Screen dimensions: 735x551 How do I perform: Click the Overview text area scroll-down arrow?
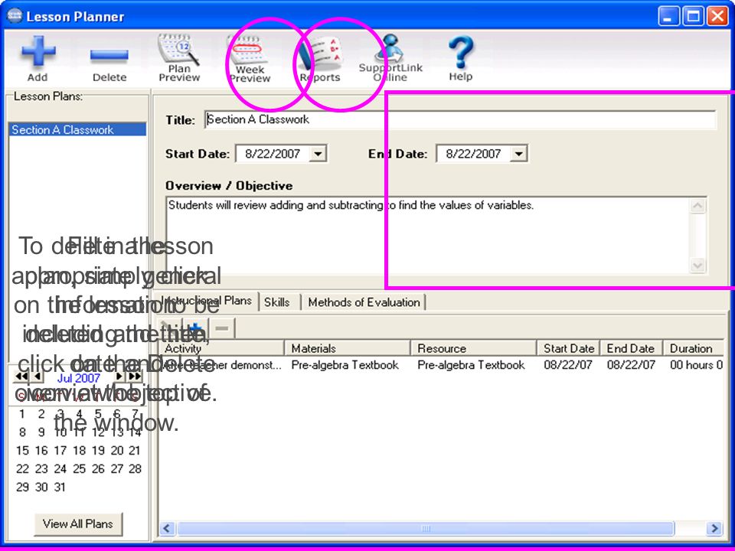point(697,266)
